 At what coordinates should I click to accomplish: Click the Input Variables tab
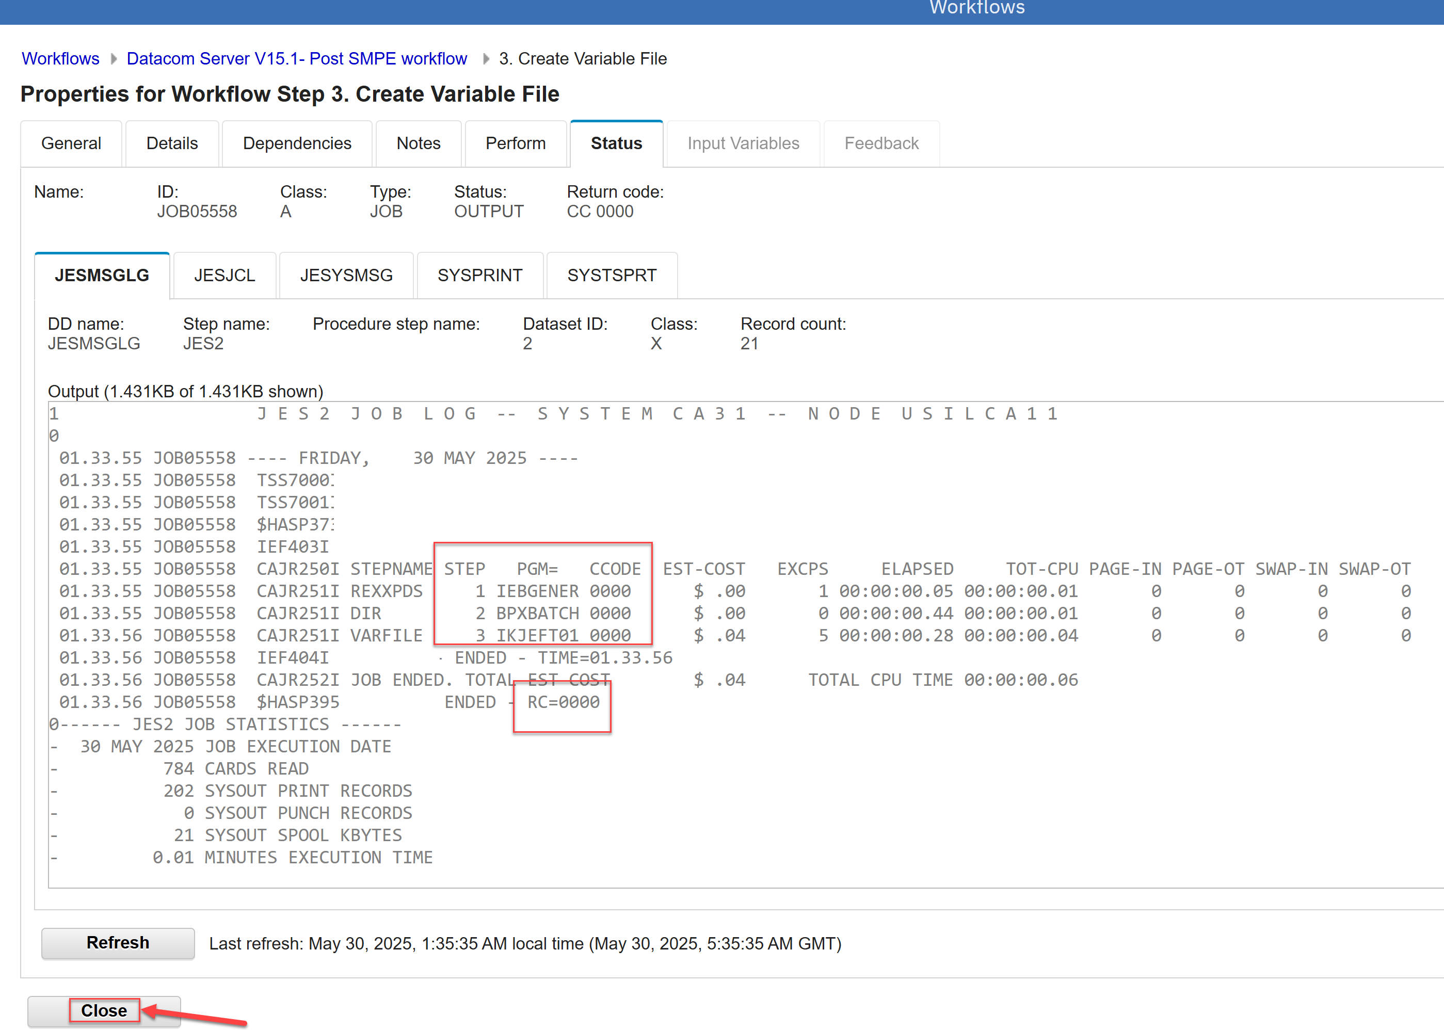pyautogui.click(x=743, y=143)
